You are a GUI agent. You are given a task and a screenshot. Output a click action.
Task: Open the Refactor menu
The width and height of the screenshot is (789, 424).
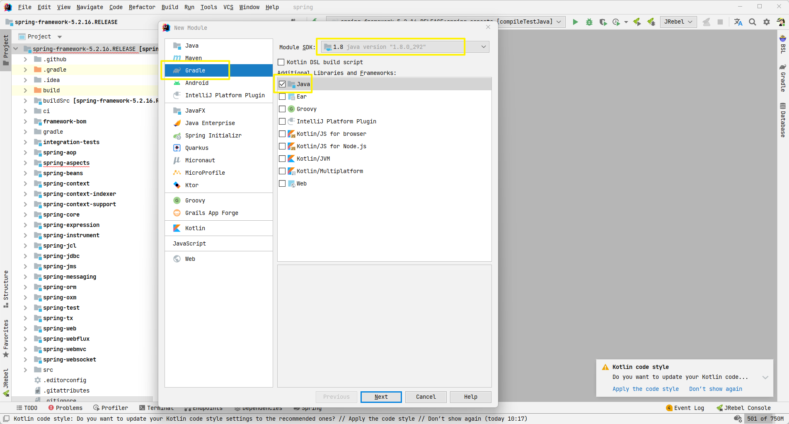pyautogui.click(x=142, y=7)
